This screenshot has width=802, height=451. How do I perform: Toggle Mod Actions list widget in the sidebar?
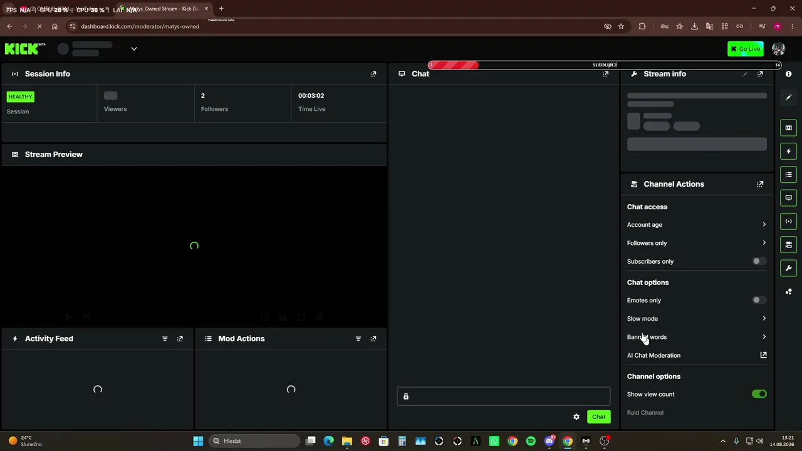[x=789, y=175]
